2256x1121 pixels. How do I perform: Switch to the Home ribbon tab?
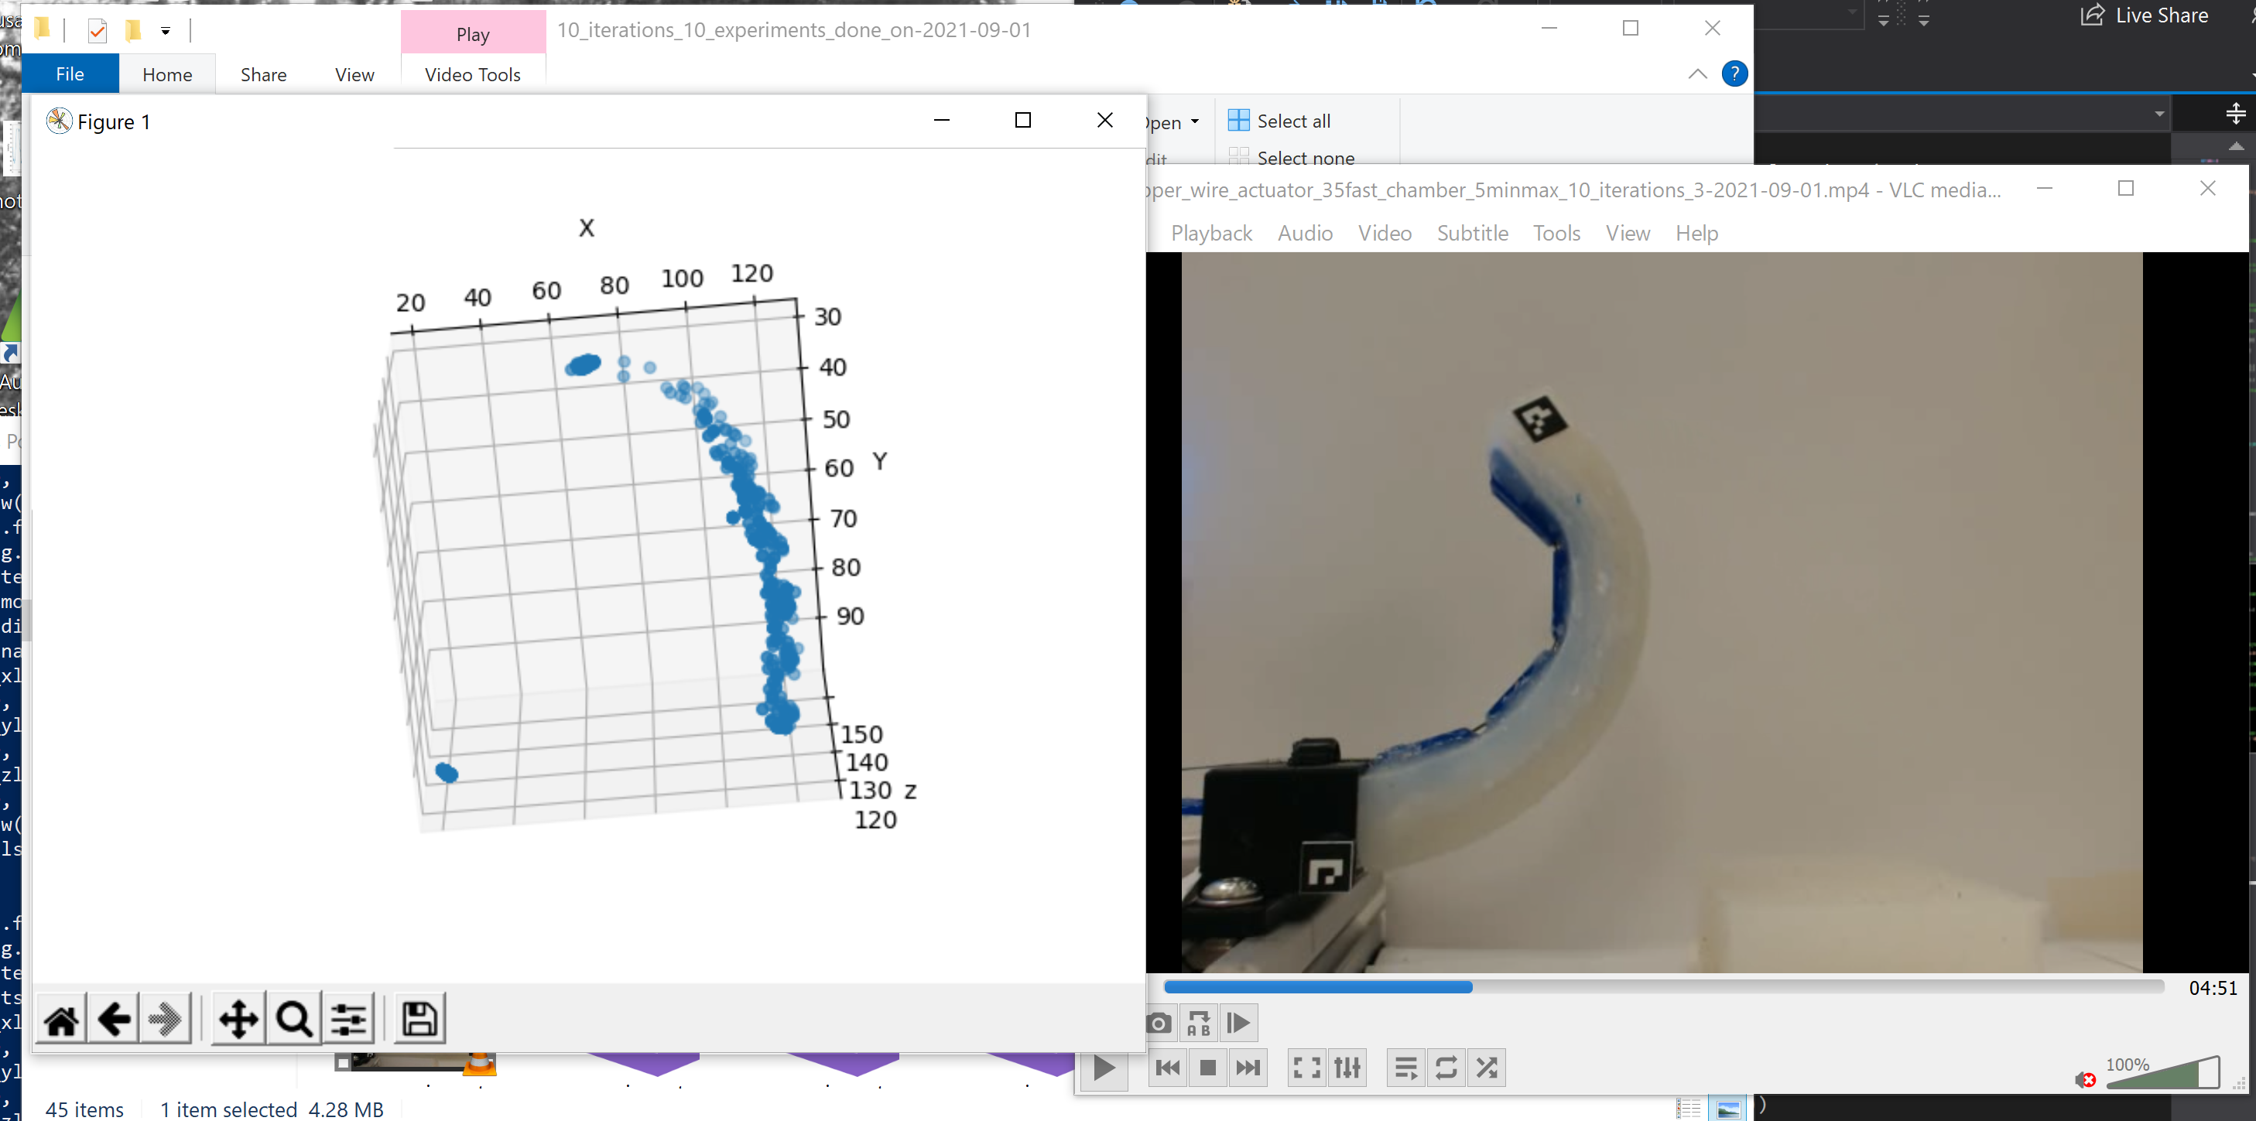click(167, 74)
